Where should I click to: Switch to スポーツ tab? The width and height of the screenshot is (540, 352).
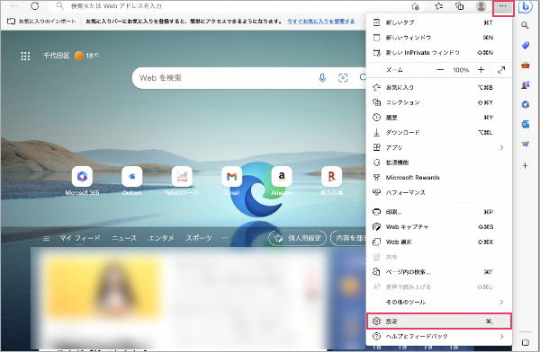point(199,238)
